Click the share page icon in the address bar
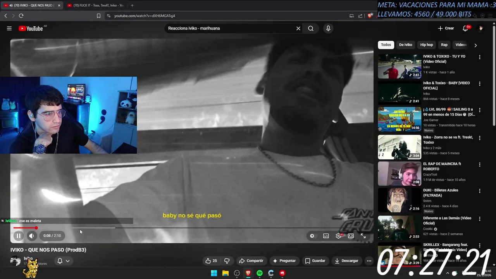The height and width of the screenshot is (279, 496). coord(360,16)
